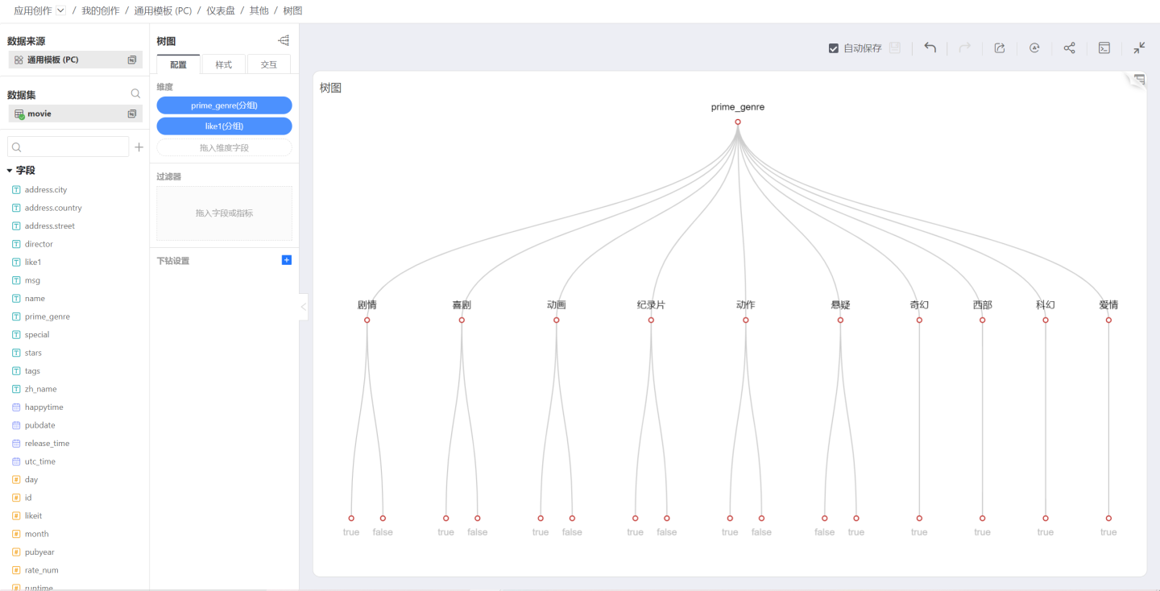Open the 应用创作 breadcrumb dropdown
Screen dimensions: 1160x591
[x=60, y=10]
